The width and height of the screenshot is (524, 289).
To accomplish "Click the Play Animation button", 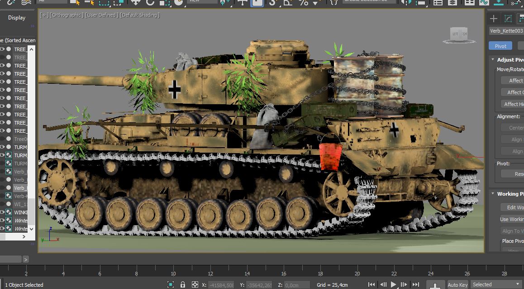I will click(x=394, y=284).
